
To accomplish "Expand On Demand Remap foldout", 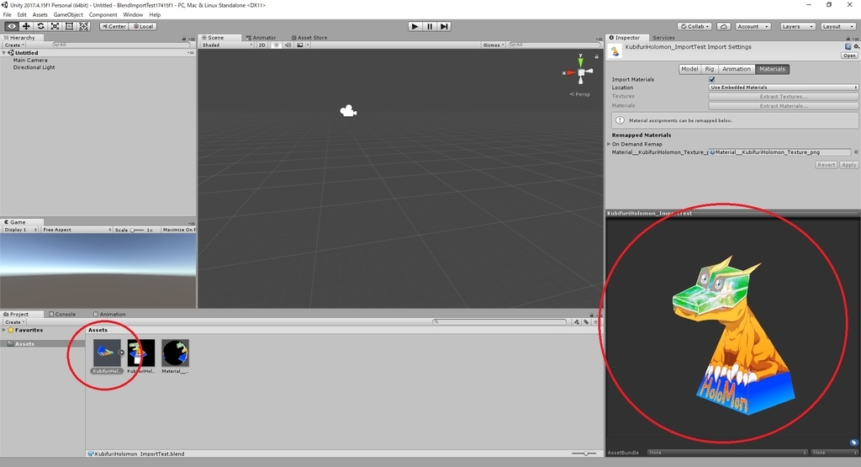I will pyautogui.click(x=609, y=144).
